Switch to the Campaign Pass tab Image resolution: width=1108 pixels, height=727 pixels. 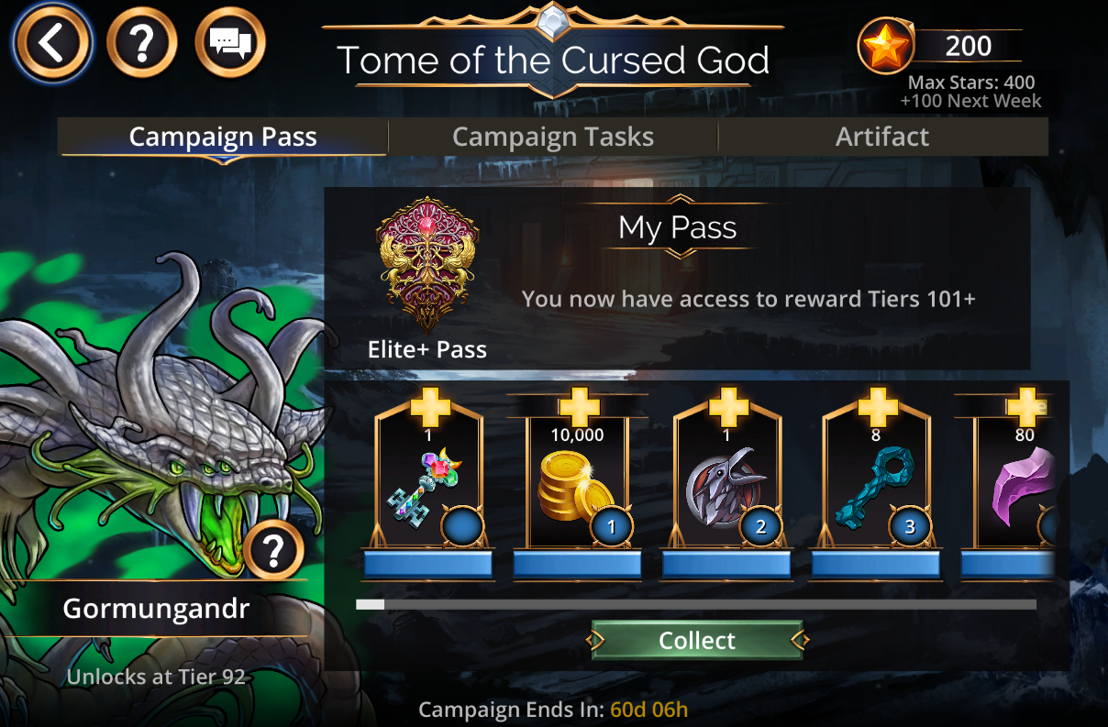pyautogui.click(x=223, y=138)
